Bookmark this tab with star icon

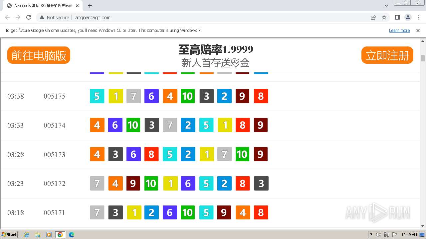[x=384, y=17]
